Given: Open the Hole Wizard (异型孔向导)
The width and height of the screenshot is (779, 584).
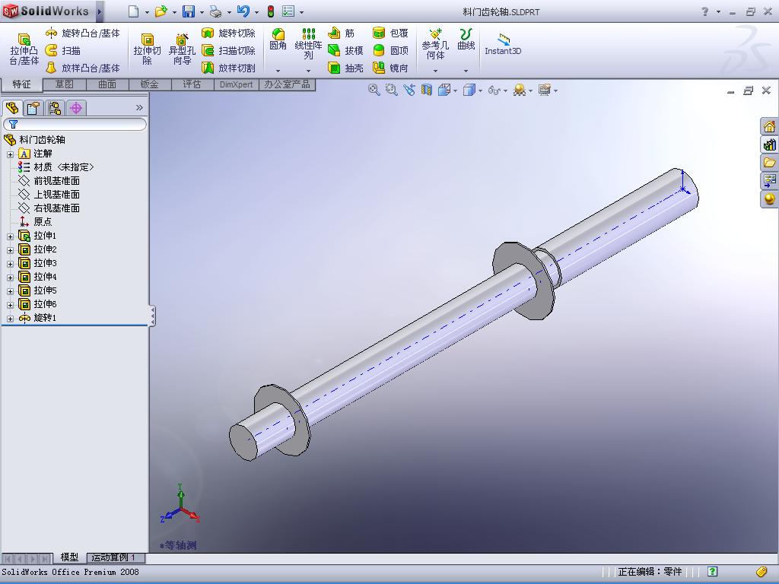Looking at the screenshot, I should coord(182,49).
